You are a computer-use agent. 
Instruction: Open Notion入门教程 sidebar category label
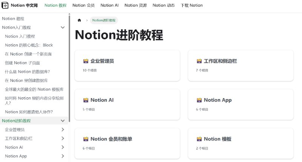point(16,28)
